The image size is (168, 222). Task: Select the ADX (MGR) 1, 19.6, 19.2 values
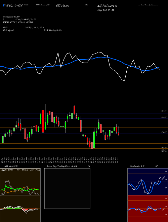pos(34,28)
